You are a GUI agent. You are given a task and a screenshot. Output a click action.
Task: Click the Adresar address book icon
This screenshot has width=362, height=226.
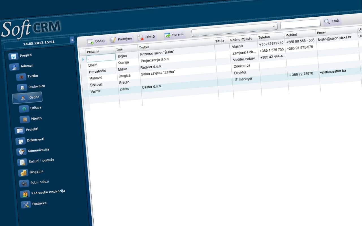[x=14, y=67]
